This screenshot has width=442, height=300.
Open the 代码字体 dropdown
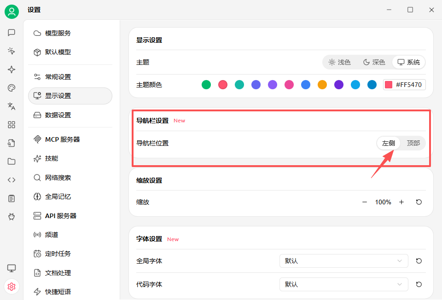click(x=343, y=284)
